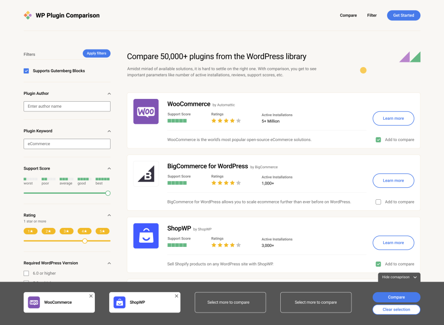Select the 4-star rating chip
This screenshot has height=325, width=444.
[x=84, y=231]
